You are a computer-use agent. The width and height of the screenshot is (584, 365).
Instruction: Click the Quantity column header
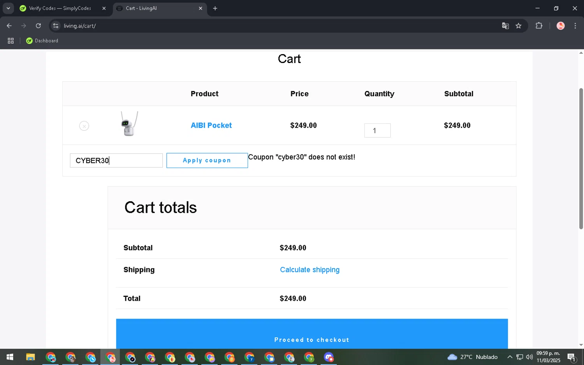(379, 94)
